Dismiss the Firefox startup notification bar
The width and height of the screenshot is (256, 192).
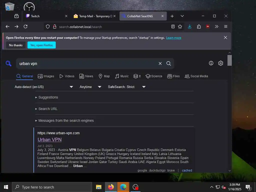(x=225, y=37)
